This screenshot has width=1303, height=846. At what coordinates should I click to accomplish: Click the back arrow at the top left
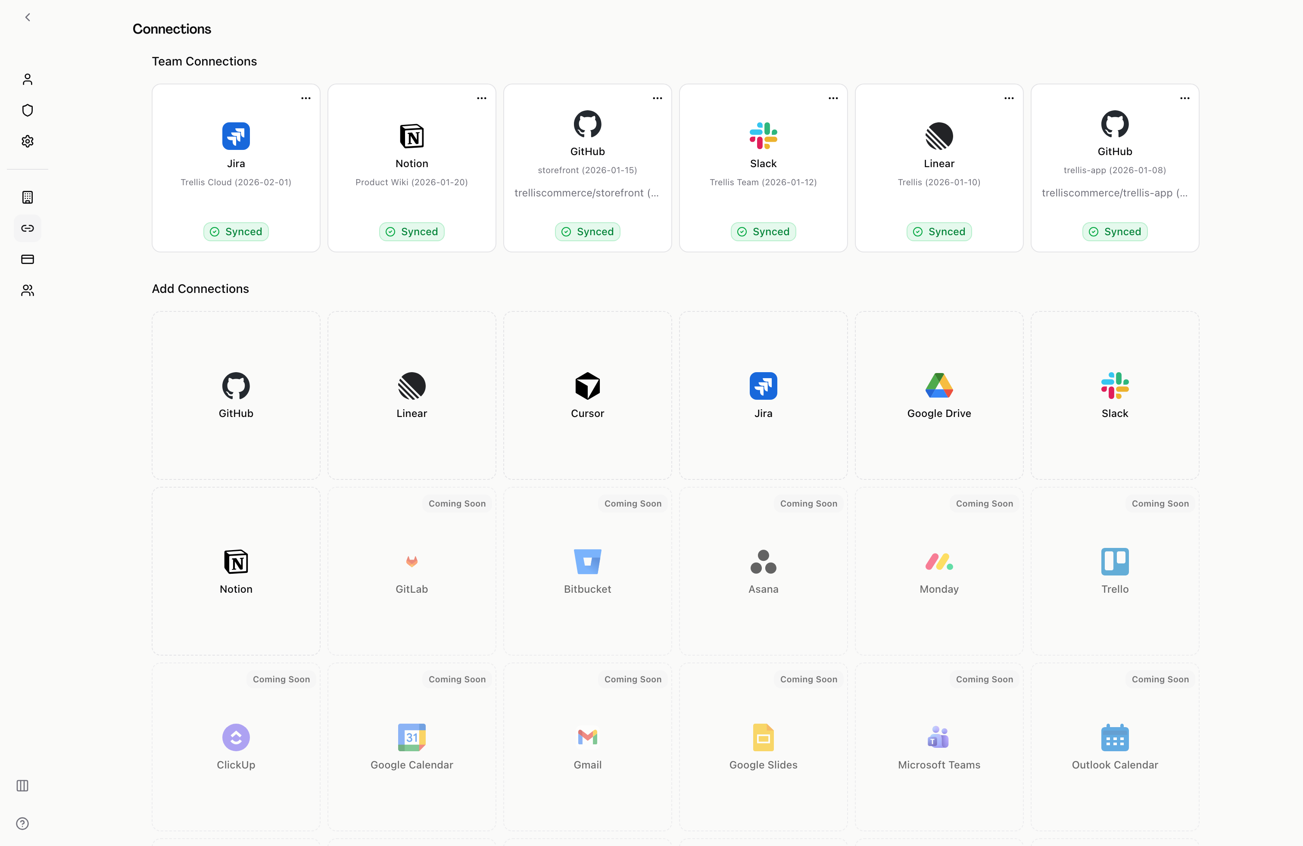tap(28, 17)
